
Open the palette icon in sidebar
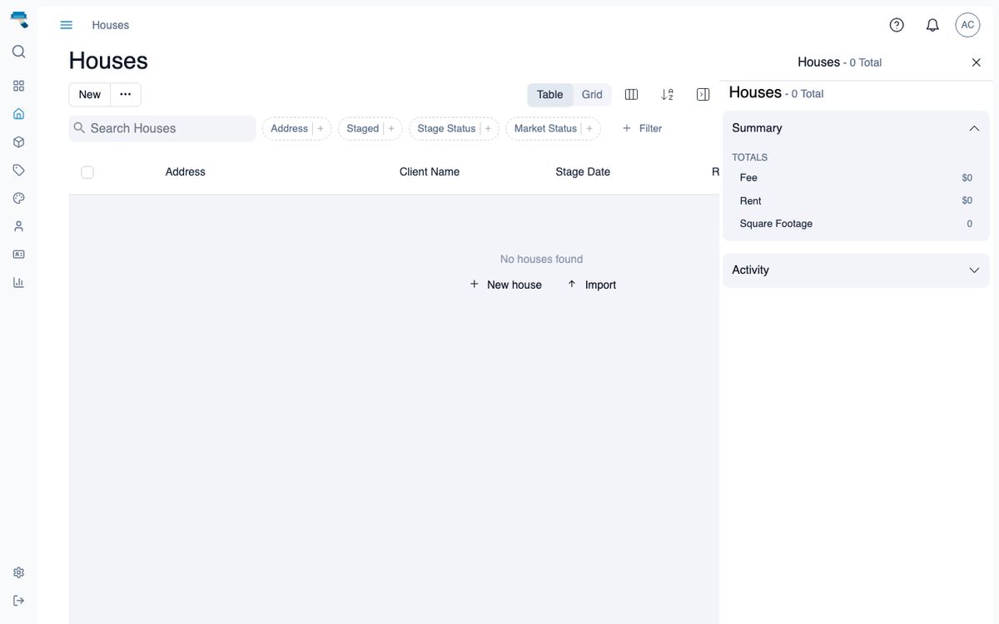point(18,198)
